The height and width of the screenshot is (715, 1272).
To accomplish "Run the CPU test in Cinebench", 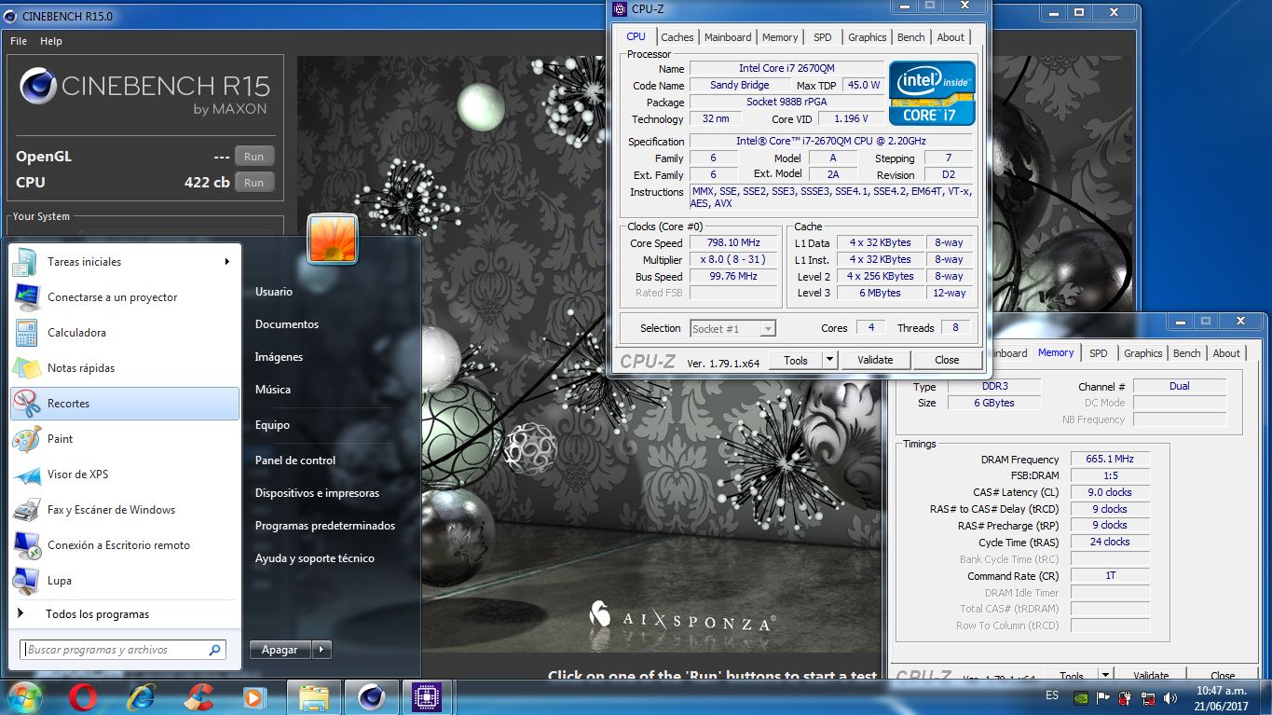I will point(253,183).
